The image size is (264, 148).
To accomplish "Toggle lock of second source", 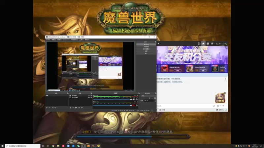I will pyautogui.click(x=91, y=97).
